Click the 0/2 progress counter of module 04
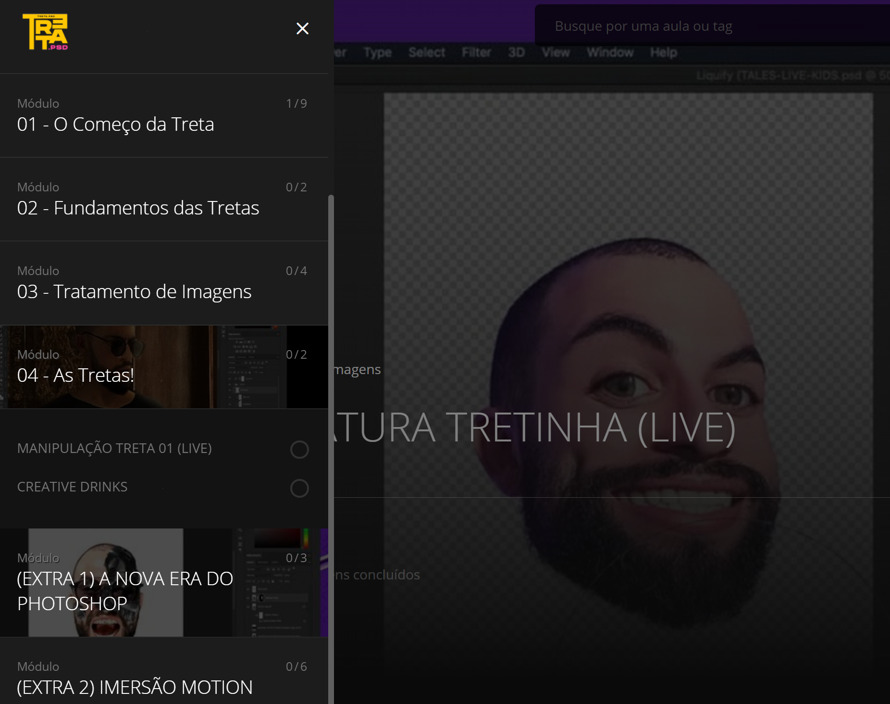 click(296, 354)
